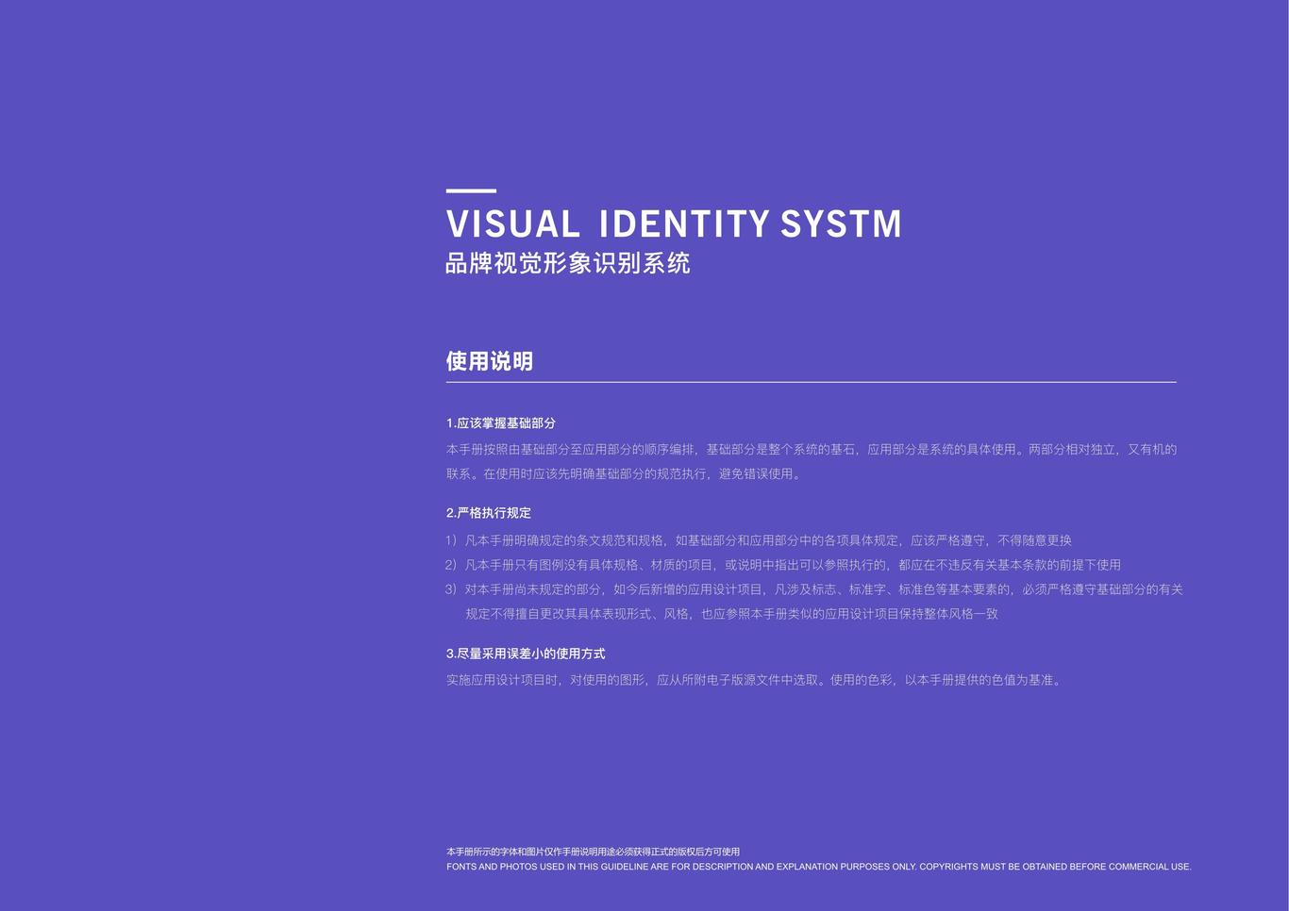This screenshot has width=1289, height=911.
Task: Click the 'VISUAL IDENTITY SYSTM' title
Action: pyautogui.click(x=674, y=224)
